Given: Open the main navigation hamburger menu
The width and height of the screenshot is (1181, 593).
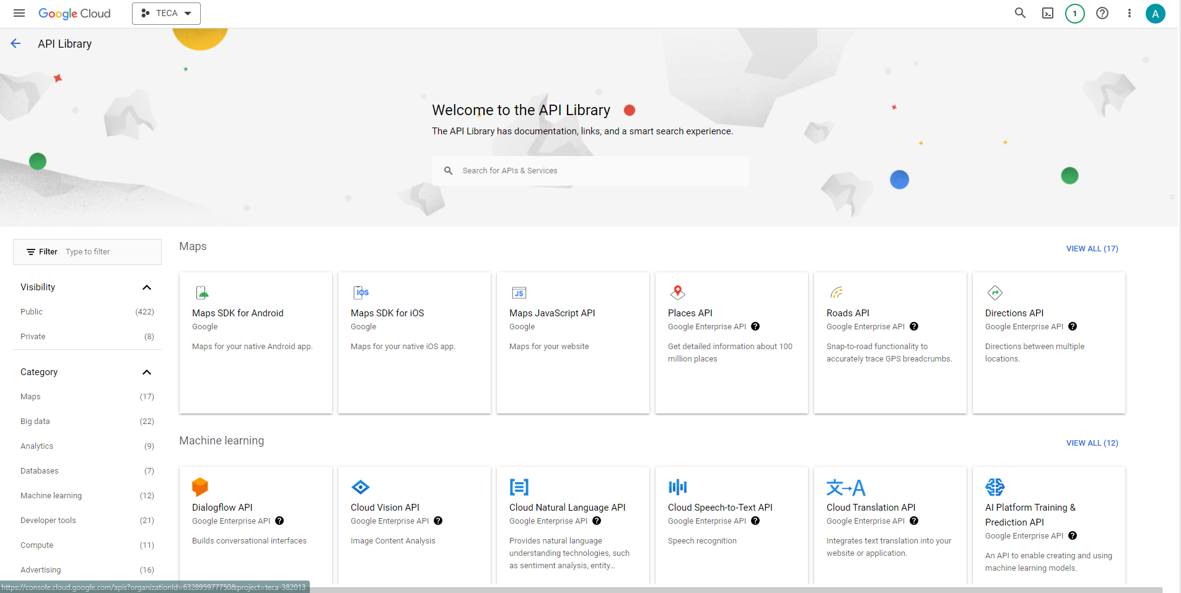Looking at the screenshot, I should [x=19, y=13].
